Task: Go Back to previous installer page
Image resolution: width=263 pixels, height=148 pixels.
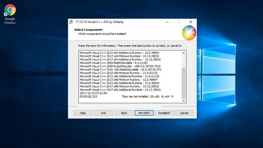Action: pos(124,113)
